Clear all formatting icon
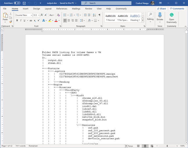Image resolution: width=188 pixels, height=148 pixels. point(58,15)
